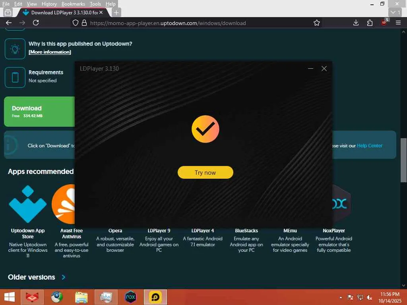Click the uBlock Origin extension icon
The width and height of the screenshot is (407, 305).
click(384, 22)
